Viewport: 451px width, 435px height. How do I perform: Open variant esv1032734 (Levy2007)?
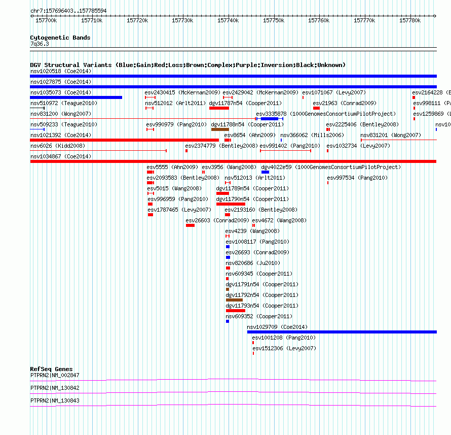click(358, 146)
